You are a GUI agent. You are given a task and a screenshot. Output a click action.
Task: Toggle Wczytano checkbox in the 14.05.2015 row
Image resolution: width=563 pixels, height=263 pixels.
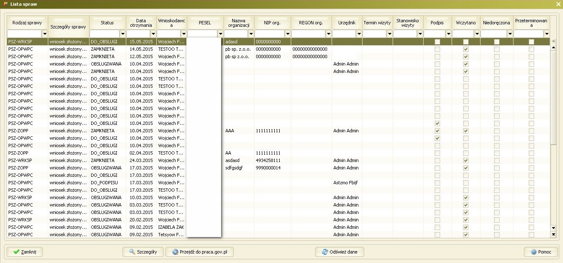(x=466, y=49)
